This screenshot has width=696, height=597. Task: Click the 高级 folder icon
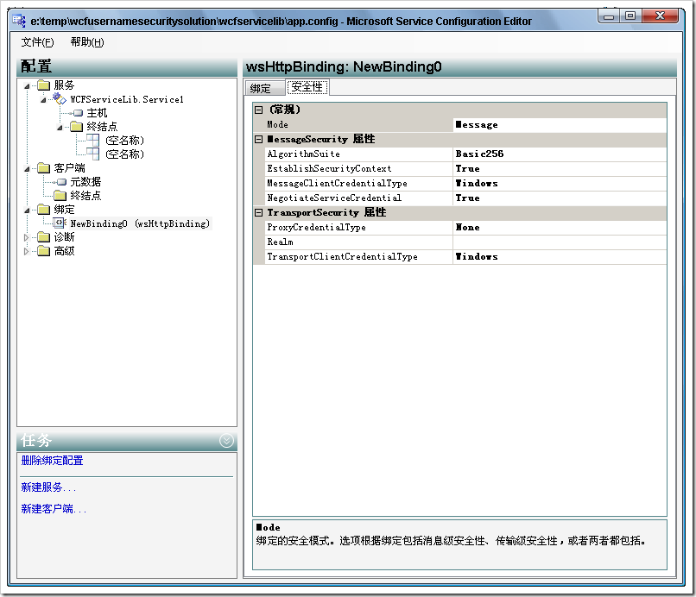pyautogui.click(x=43, y=250)
